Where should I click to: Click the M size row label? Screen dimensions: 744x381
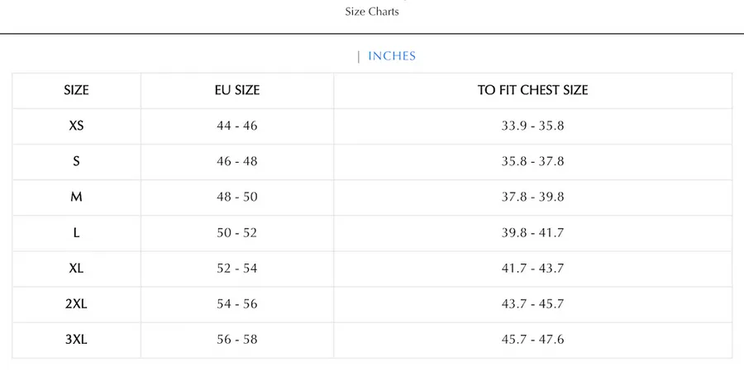coord(76,197)
